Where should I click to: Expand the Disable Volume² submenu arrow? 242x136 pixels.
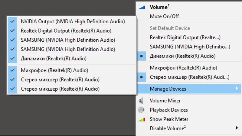click(237, 128)
